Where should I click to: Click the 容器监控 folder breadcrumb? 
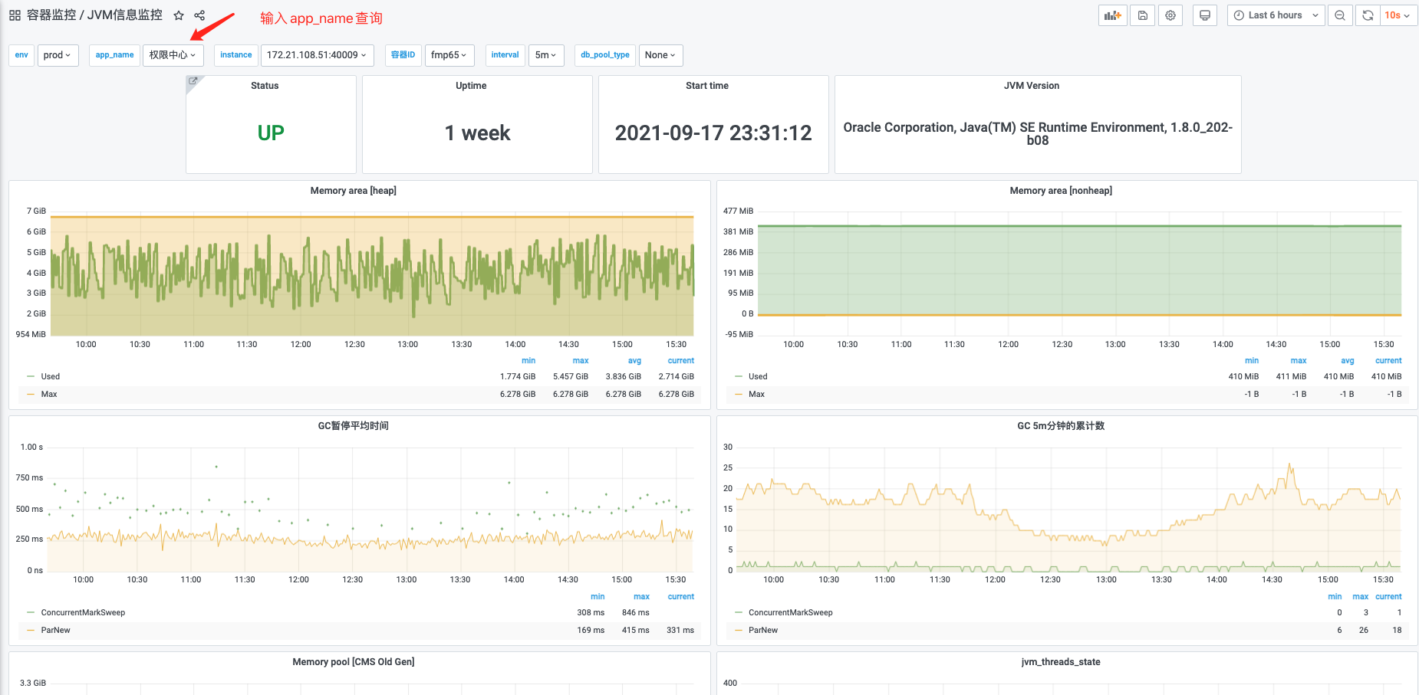tap(51, 15)
